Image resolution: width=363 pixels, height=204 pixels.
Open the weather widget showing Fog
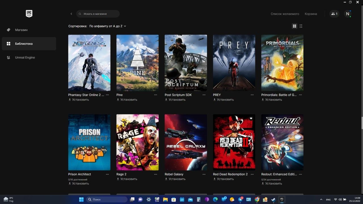point(9,199)
